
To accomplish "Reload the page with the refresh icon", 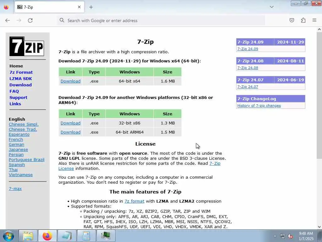I will 30,20.
